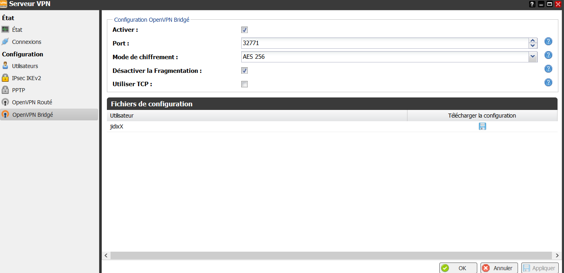Image resolution: width=564 pixels, height=273 pixels.
Task: Increase the Port value with up arrow
Action: click(533, 40)
